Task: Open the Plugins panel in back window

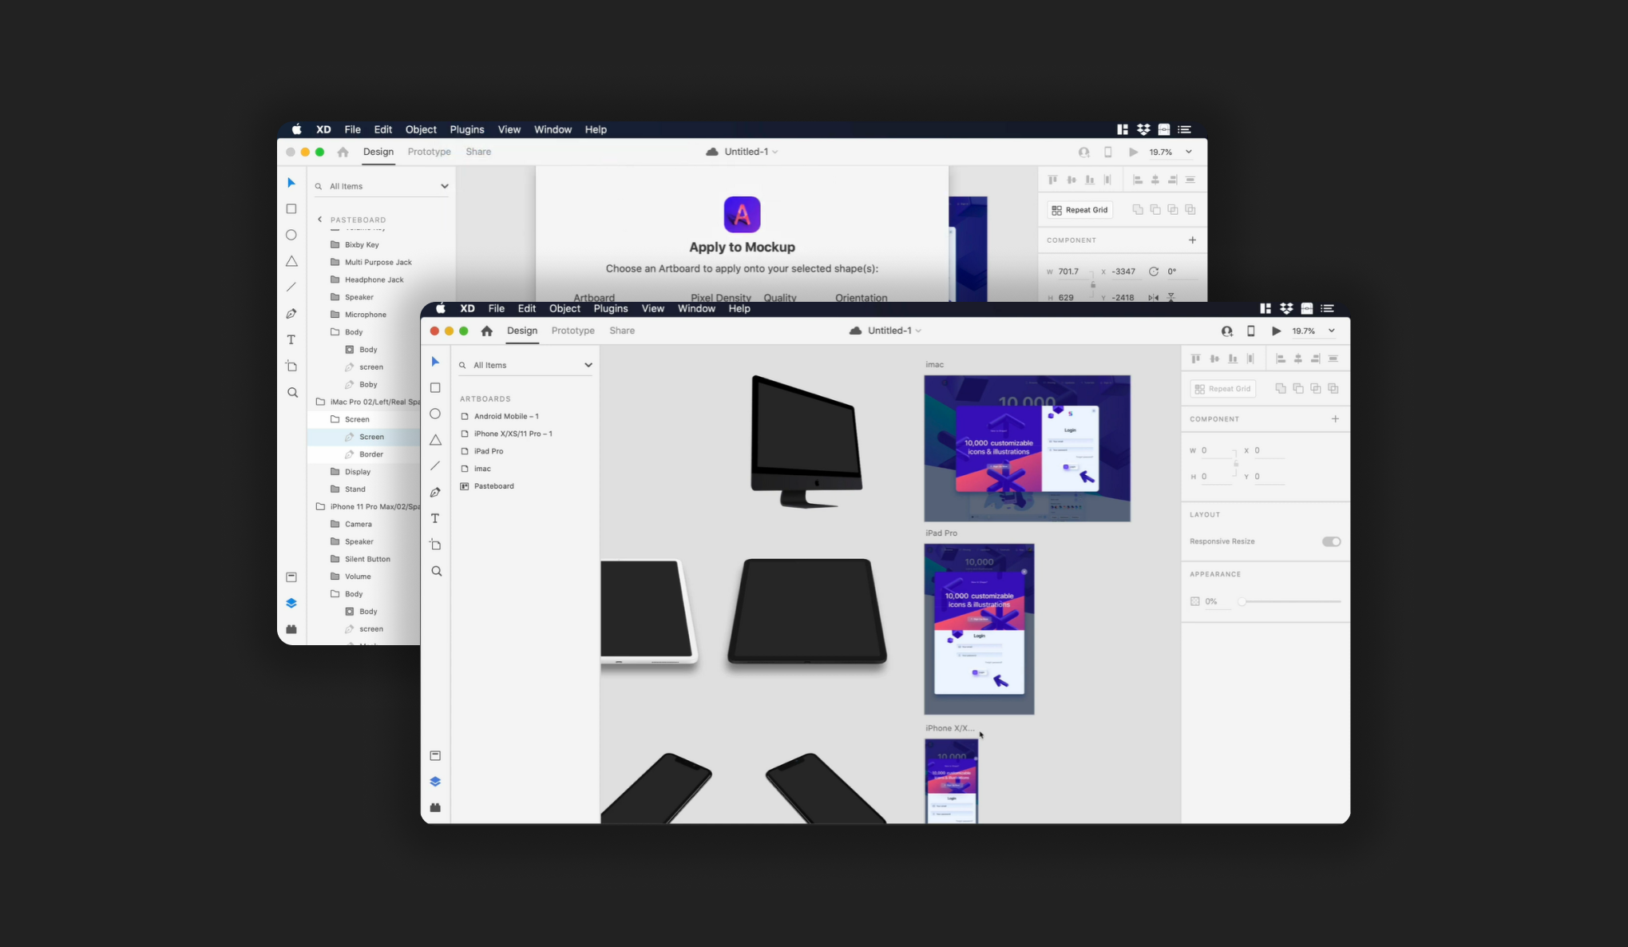Action: coord(291,629)
